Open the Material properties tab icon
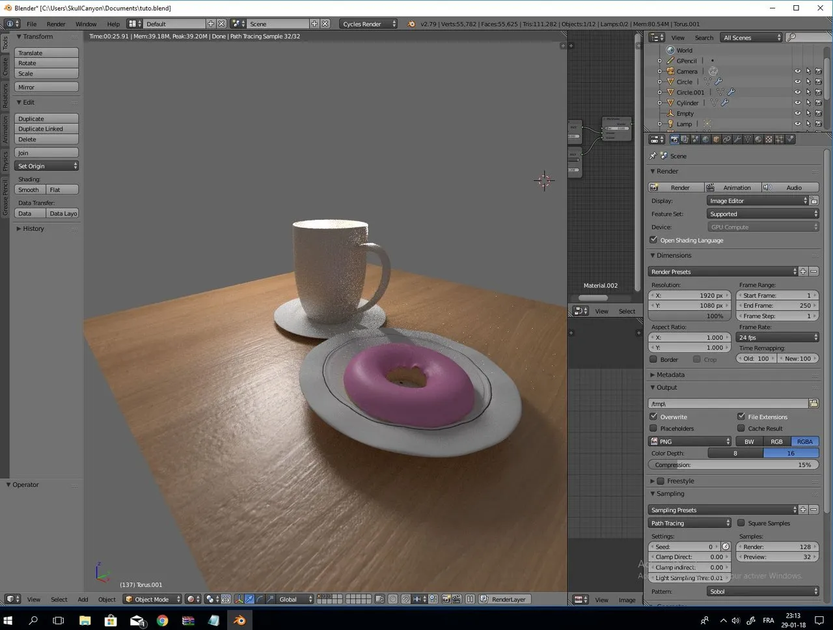The image size is (833, 630). click(x=758, y=139)
